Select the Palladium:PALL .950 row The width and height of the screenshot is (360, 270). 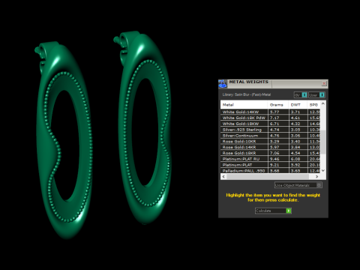(x=270, y=170)
